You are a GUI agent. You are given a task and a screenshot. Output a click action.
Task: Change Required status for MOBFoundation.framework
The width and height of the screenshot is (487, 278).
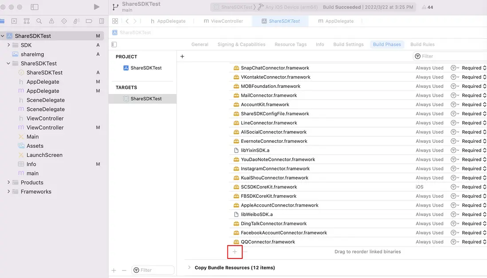[474, 86]
